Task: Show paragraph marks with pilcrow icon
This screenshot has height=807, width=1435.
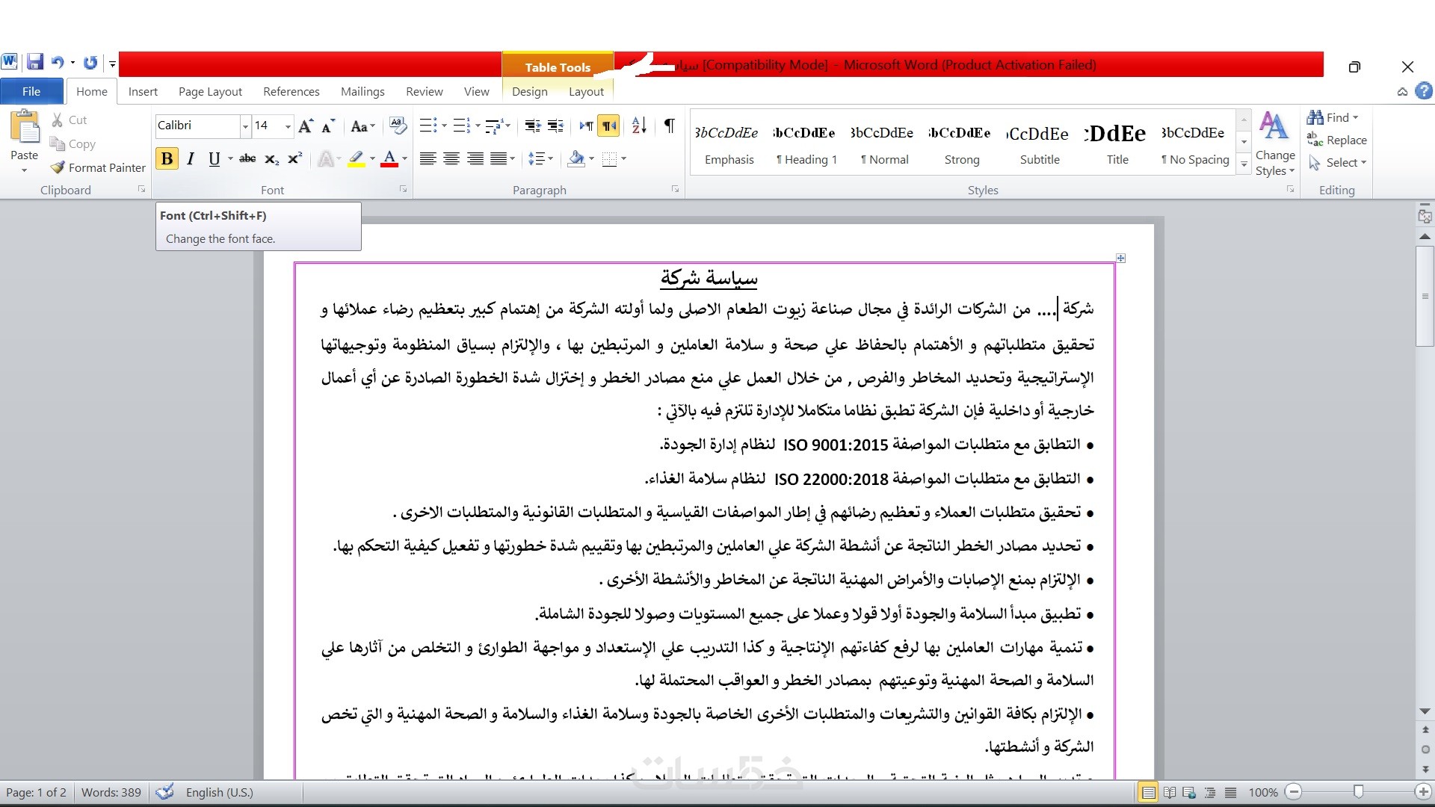Action: 669,126
